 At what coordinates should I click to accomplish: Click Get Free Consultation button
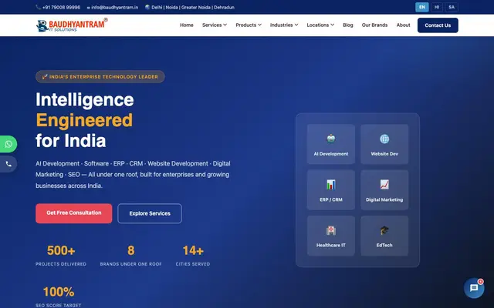click(74, 213)
